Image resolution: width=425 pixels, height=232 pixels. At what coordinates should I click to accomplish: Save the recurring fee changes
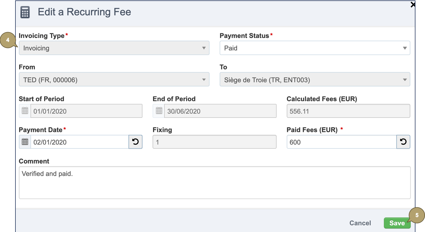(397, 223)
